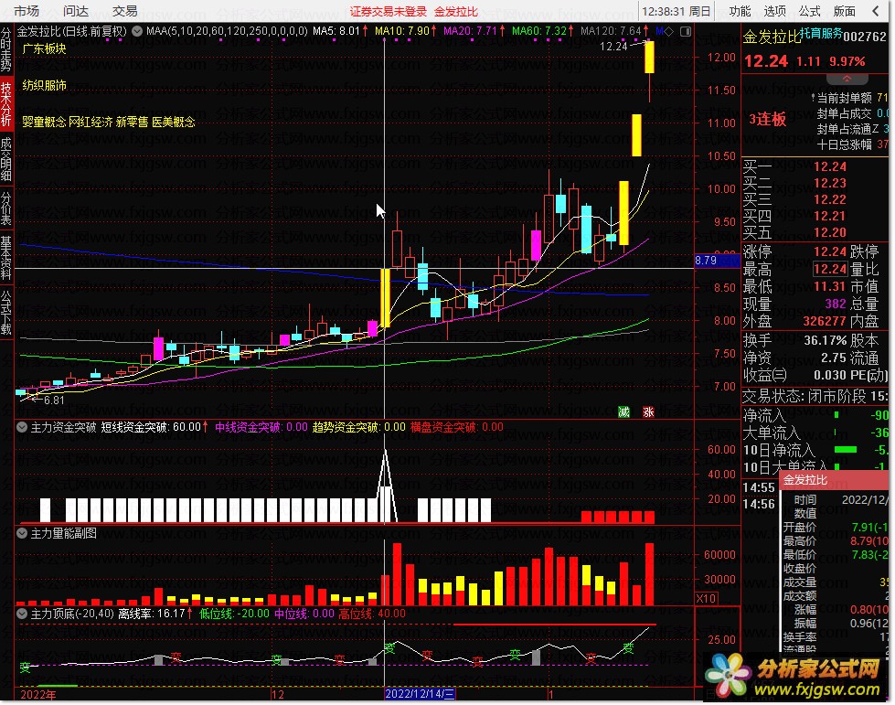Click the 10日净流入 green flow bar
The height and width of the screenshot is (705, 895).
tap(846, 451)
